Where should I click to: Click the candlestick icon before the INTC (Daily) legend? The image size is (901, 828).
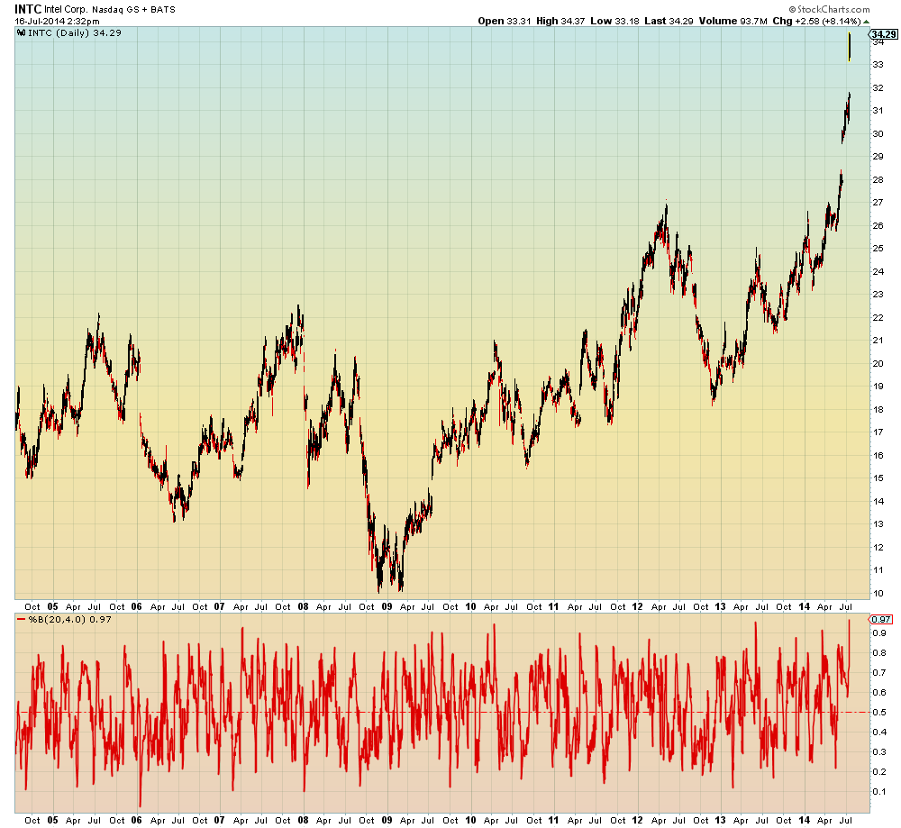click(x=22, y=32)
